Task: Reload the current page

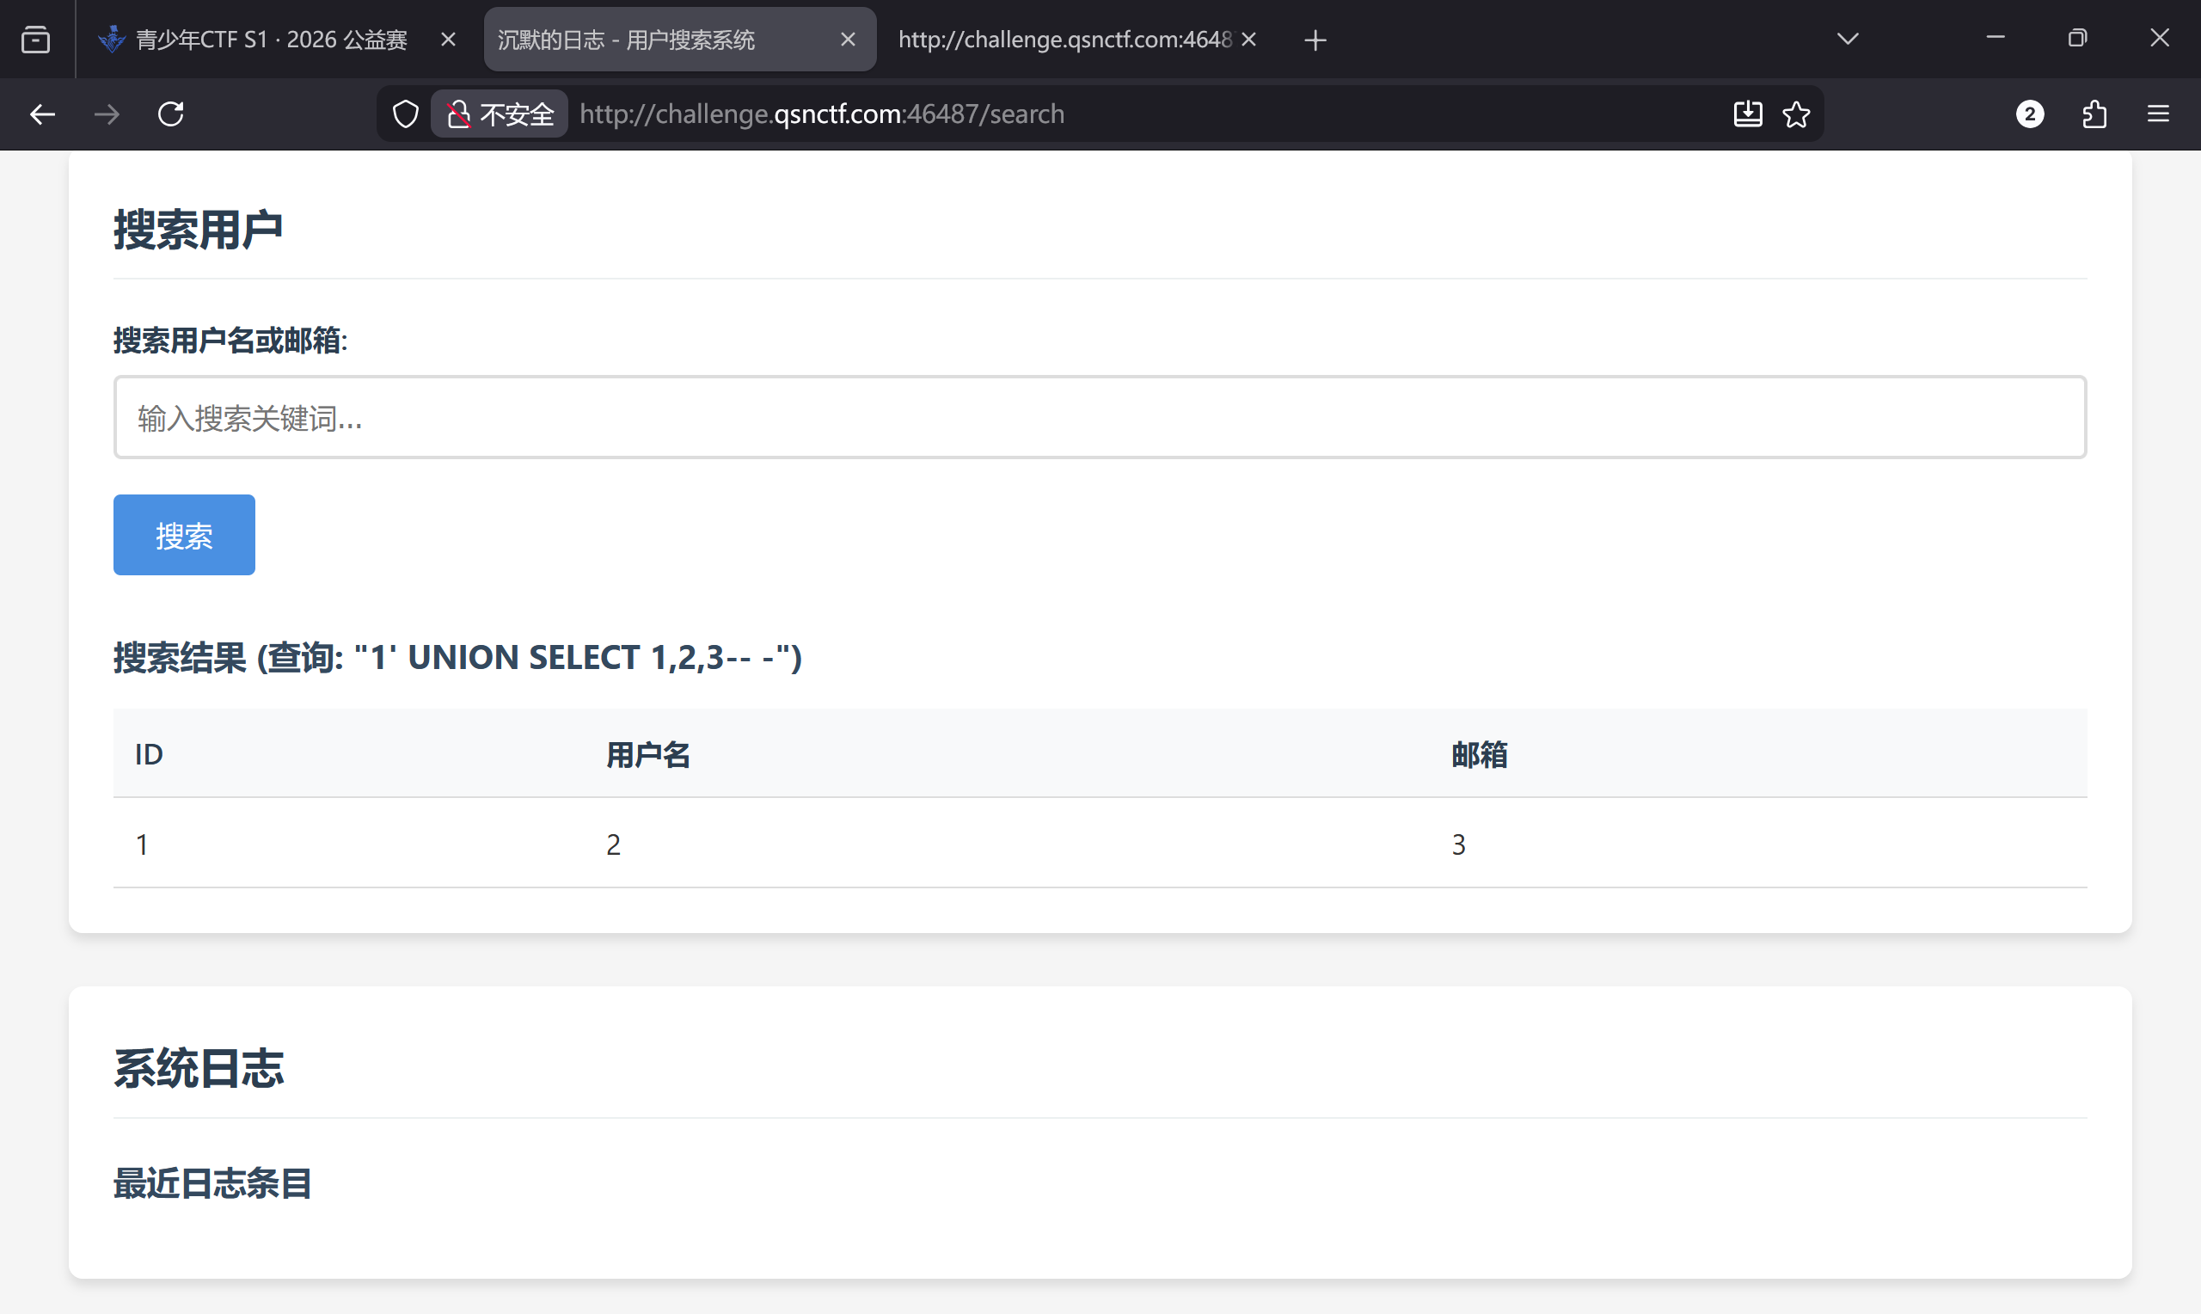Action: [171, 114]
